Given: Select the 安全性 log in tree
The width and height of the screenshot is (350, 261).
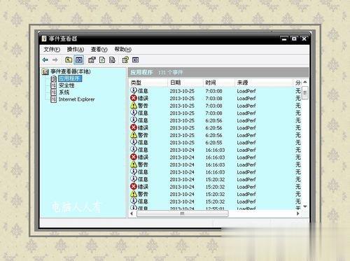Looking at the screenshot, I should tap(66, 85).
